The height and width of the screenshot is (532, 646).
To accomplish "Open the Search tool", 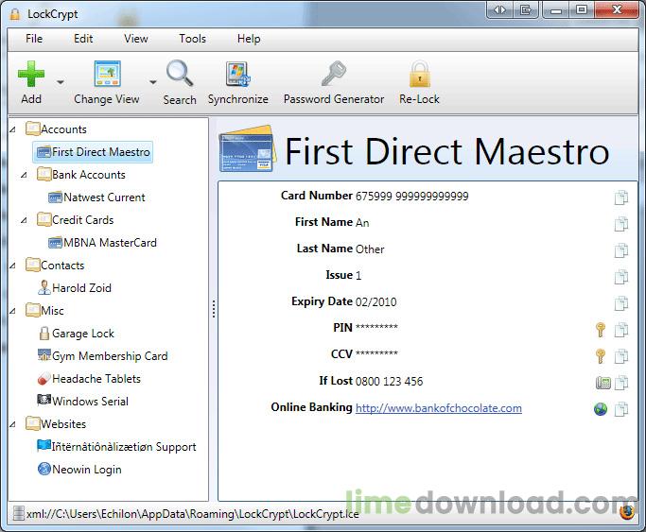I will 179,80.
